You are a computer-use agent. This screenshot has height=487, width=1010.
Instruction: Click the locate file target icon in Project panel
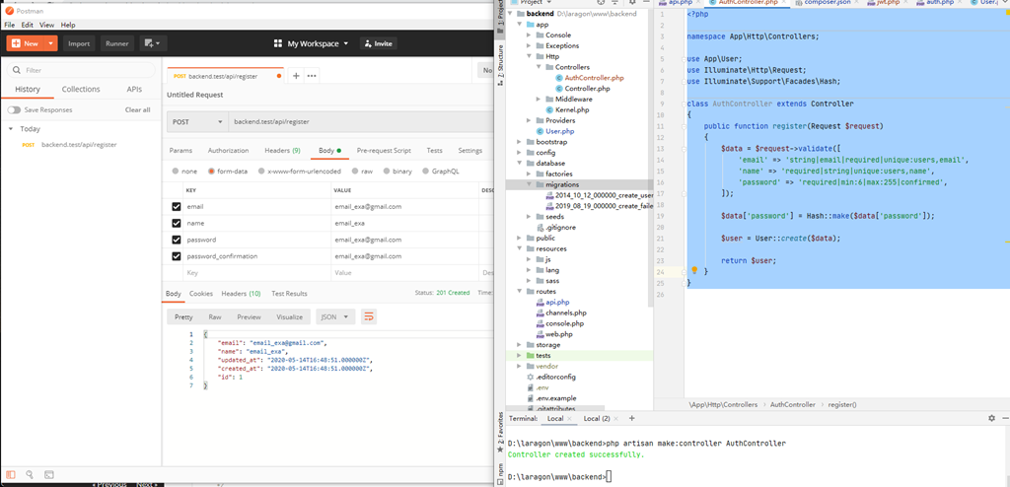click(x=601, y=3)
